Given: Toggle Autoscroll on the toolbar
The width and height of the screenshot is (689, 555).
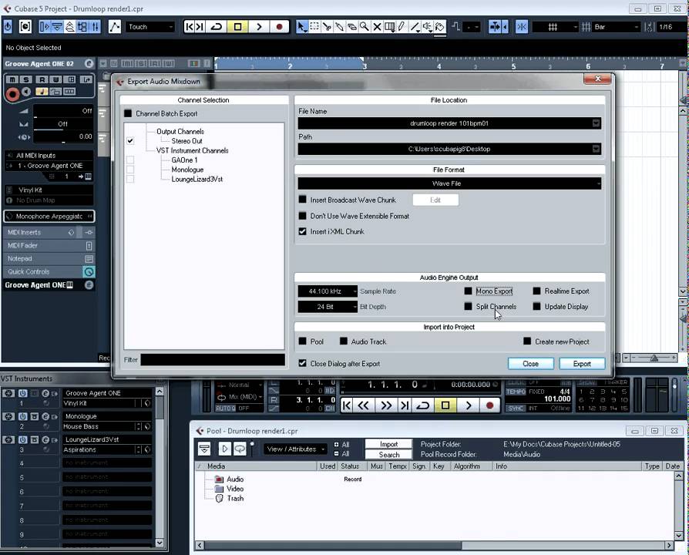Looking at the screenshot, I should tap(494, 27).
